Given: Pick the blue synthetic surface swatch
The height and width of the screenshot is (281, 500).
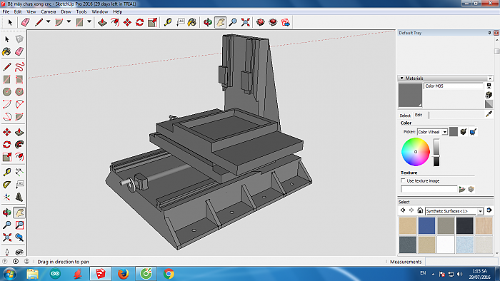Looking at the screenshot, I should click(426, 225).
